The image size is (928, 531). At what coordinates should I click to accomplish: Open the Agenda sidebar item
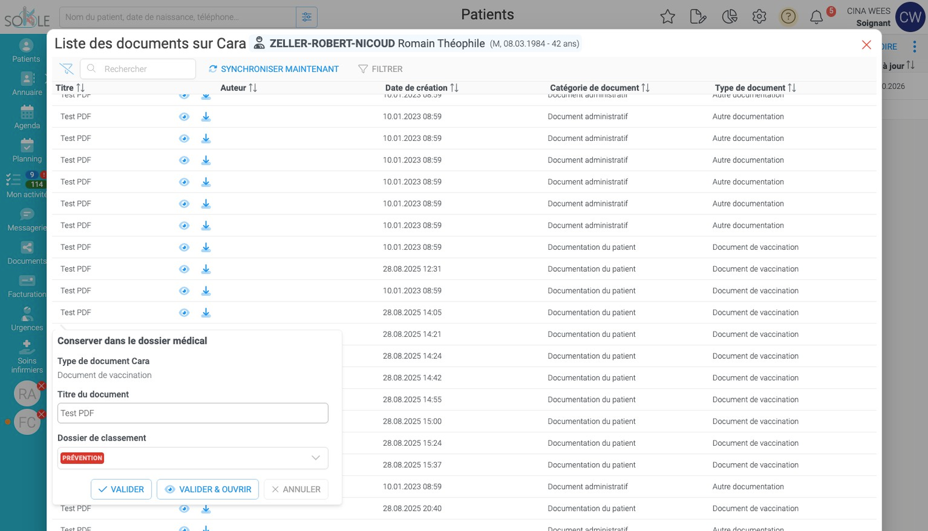27,117
